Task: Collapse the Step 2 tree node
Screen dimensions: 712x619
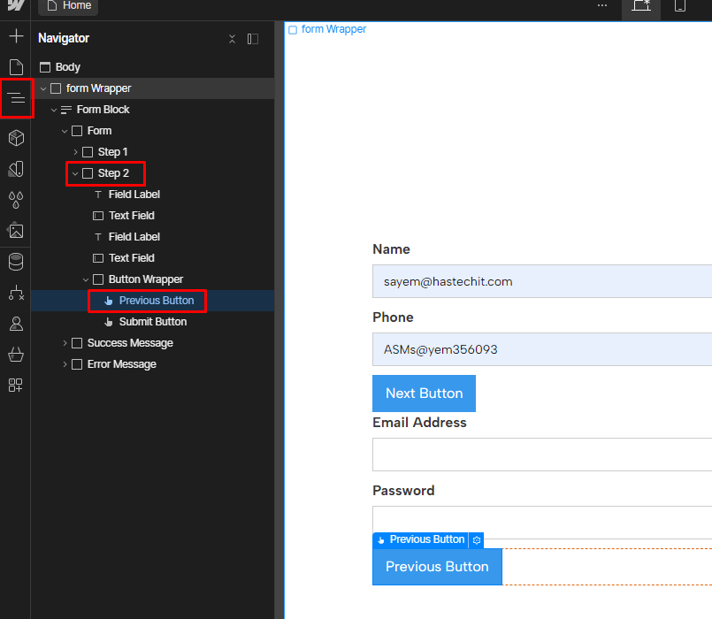Action: [x=75, y=173]
